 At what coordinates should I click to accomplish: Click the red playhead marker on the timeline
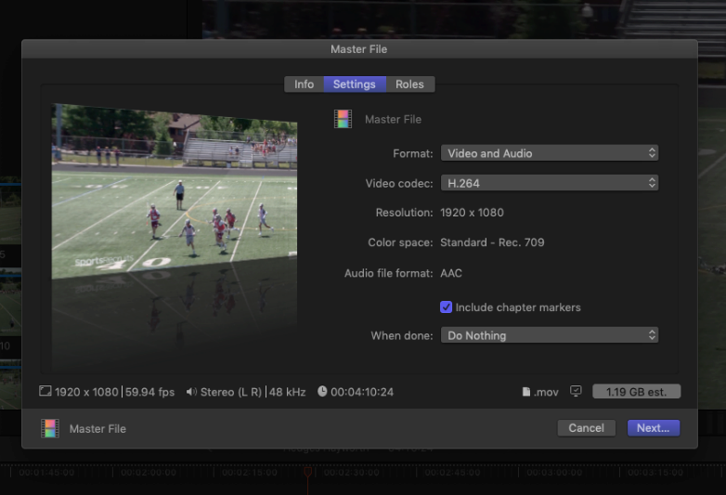pos(308,472)
